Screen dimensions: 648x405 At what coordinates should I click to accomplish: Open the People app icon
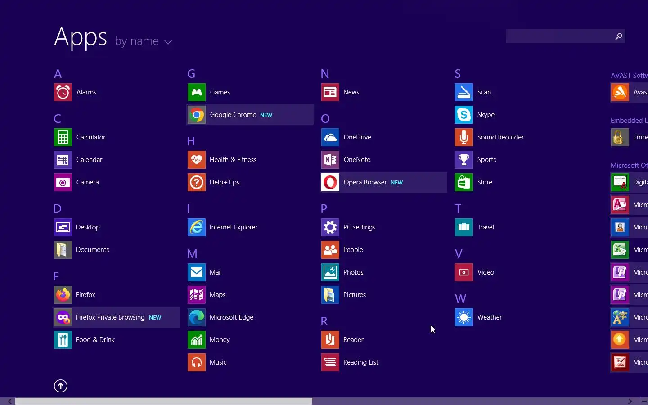[x=330, y=250]
